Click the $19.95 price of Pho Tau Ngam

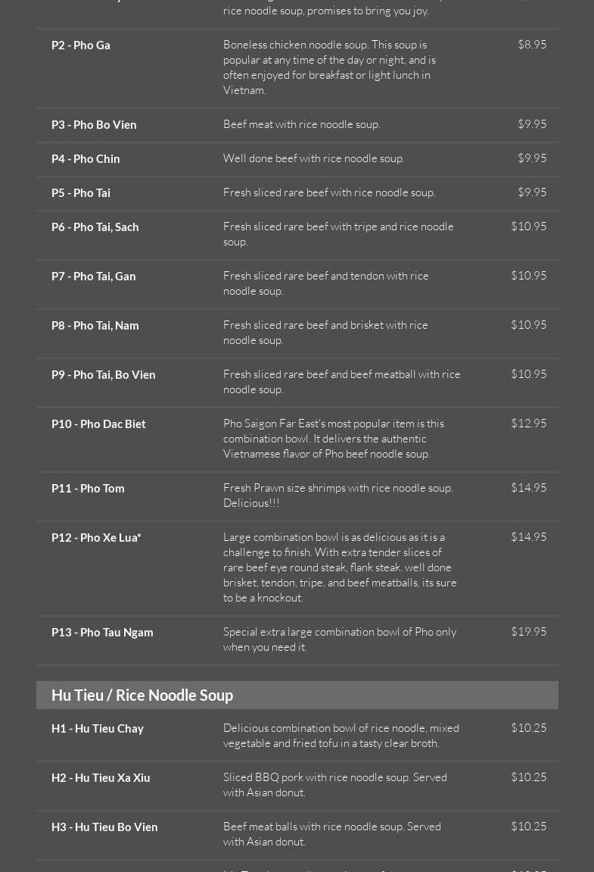point(528,632)
